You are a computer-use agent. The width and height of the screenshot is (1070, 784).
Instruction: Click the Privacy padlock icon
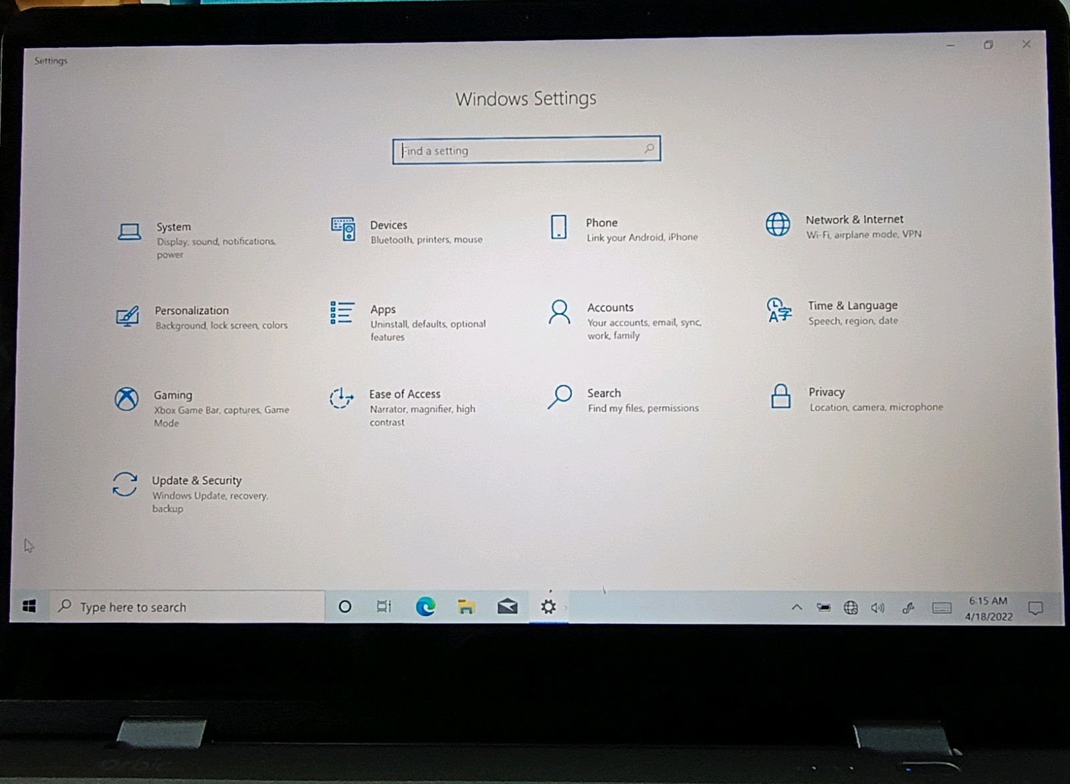coord(780,396)
